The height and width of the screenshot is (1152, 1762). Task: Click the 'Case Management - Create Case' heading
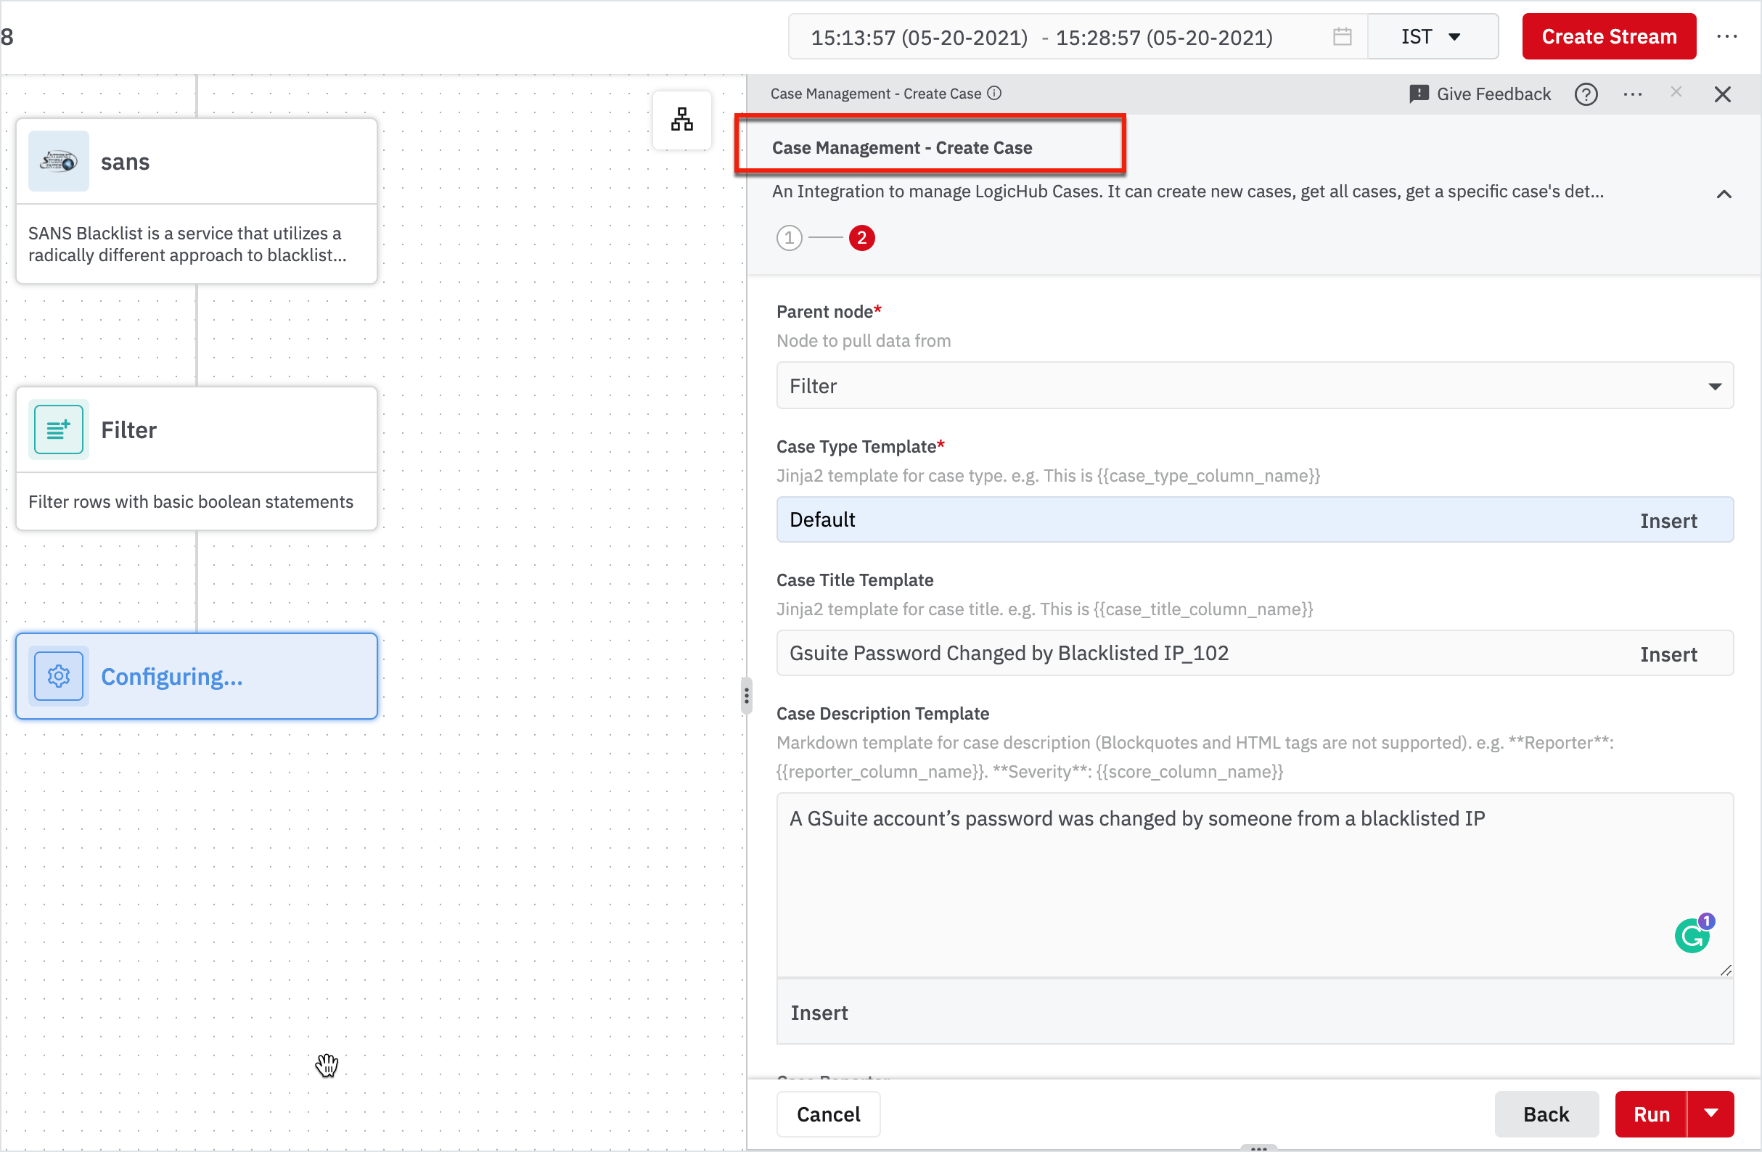(901, 147)
